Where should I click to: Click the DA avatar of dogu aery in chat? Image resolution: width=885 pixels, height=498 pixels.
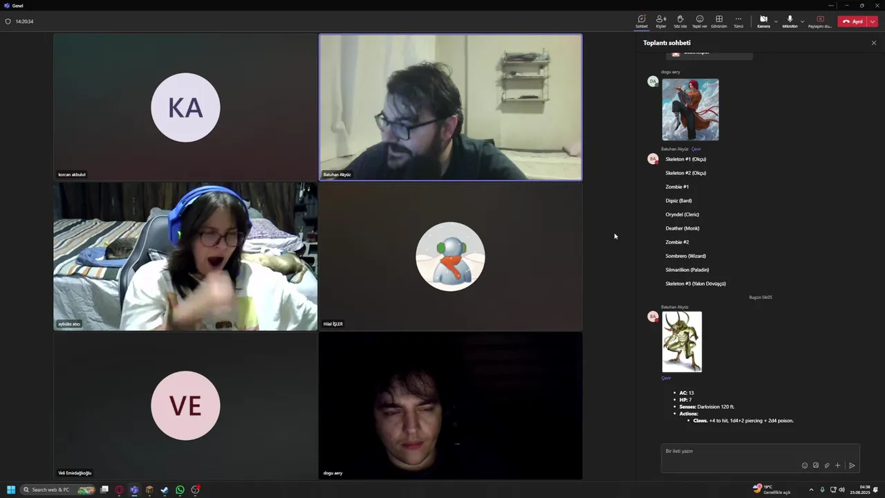pos(652,82)
